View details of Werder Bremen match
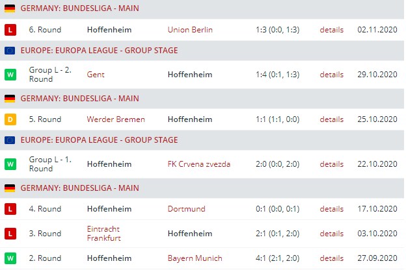This screenshot has width=406, height=270. (331, 119)
